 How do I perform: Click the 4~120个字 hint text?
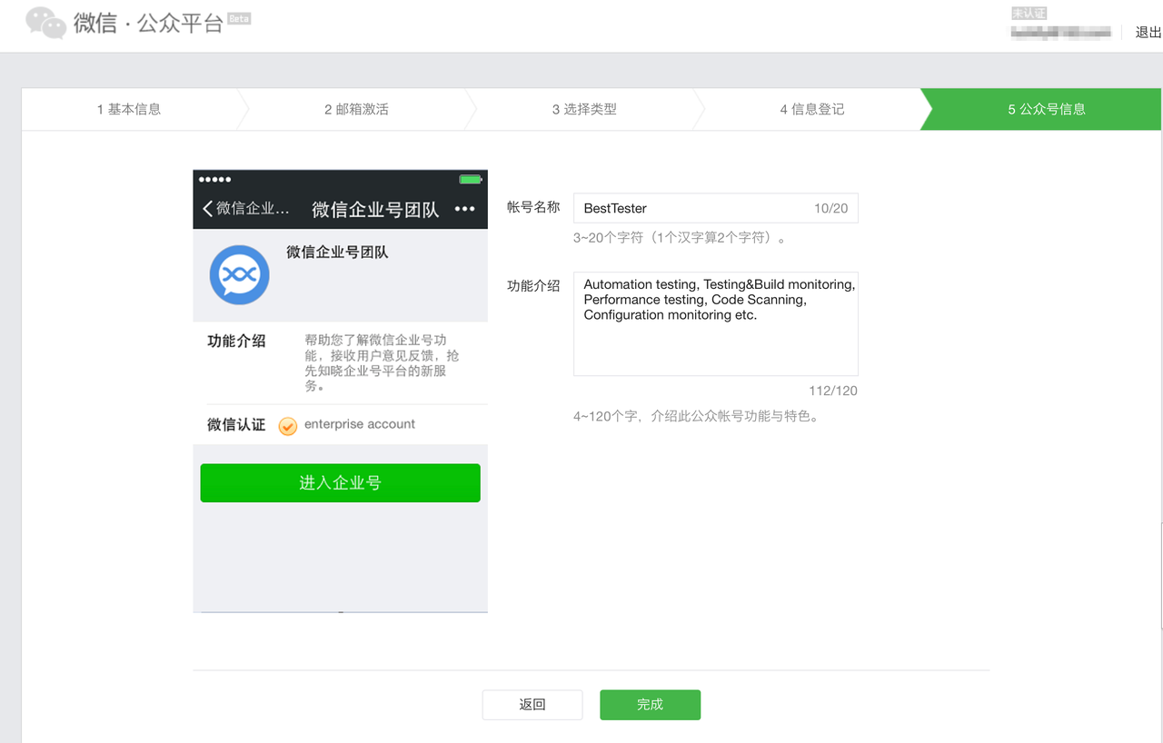coord(696,417)
